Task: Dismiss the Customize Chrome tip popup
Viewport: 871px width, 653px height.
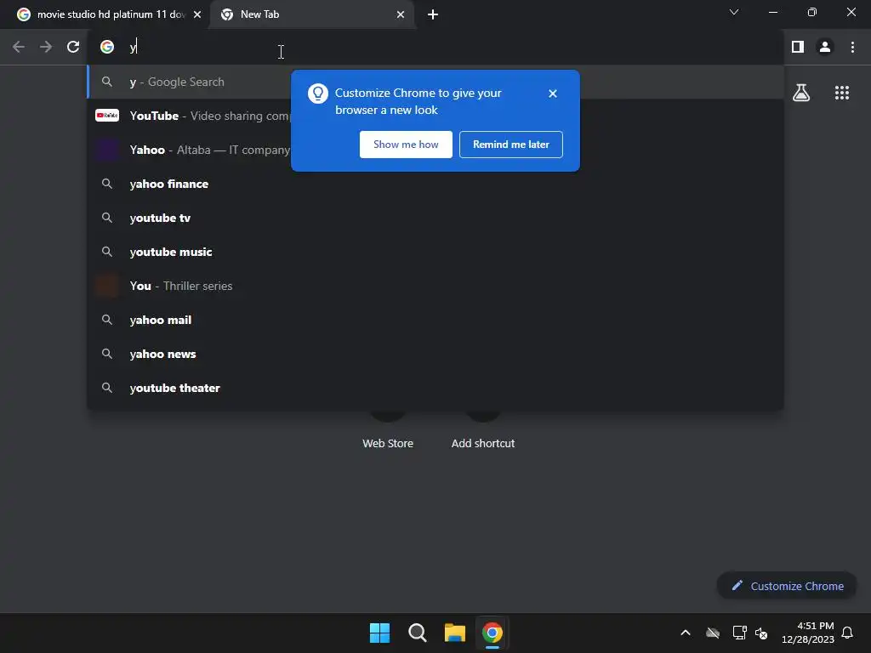Action: [552, 94]
